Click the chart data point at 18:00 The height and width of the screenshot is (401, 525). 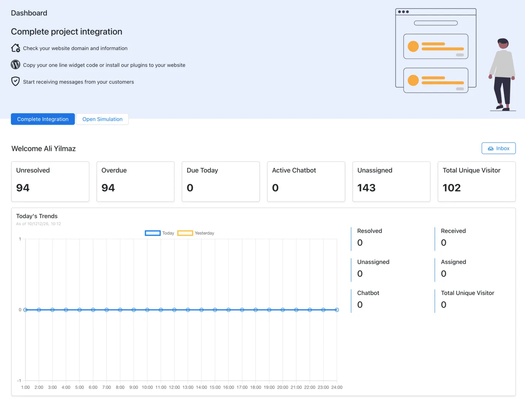tap(256, 310)
